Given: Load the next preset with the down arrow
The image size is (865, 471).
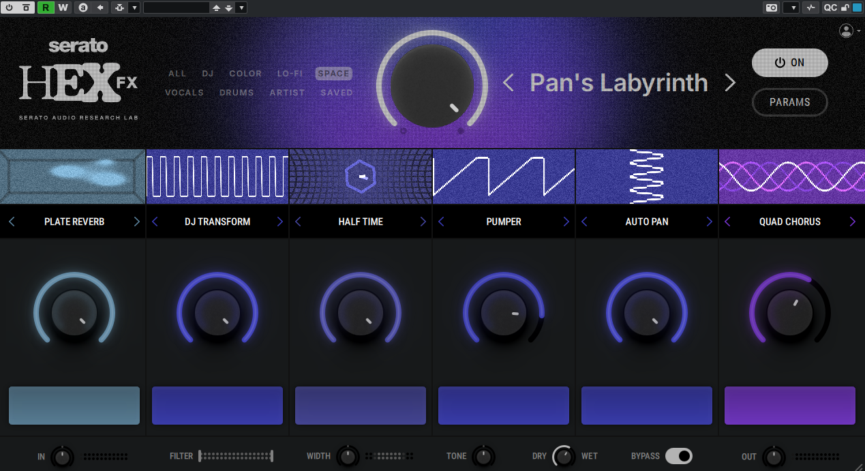Looking at the screenshot, I should point(229,7).
